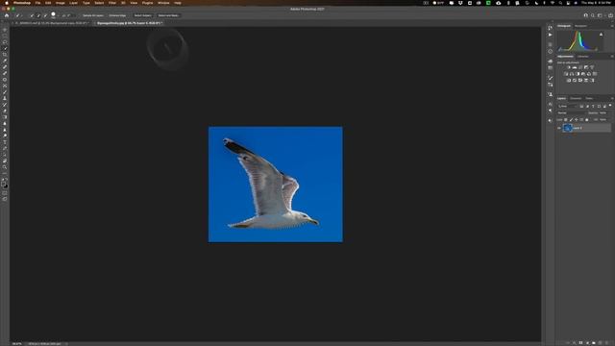Add an Invert adjustment
615x346 pixels.
coord(568,81)
